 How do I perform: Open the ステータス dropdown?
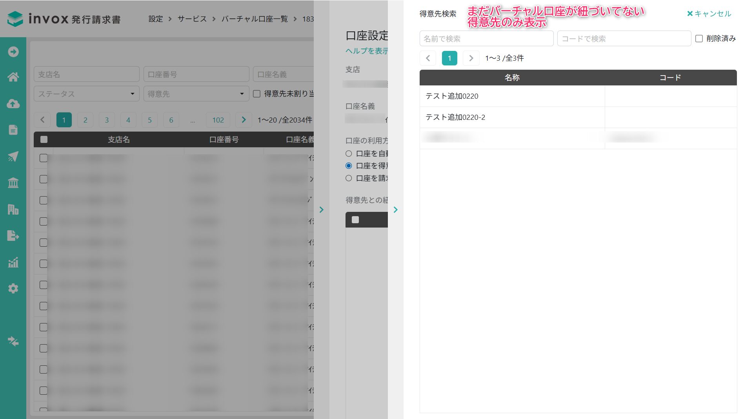[x=86, y=94]
